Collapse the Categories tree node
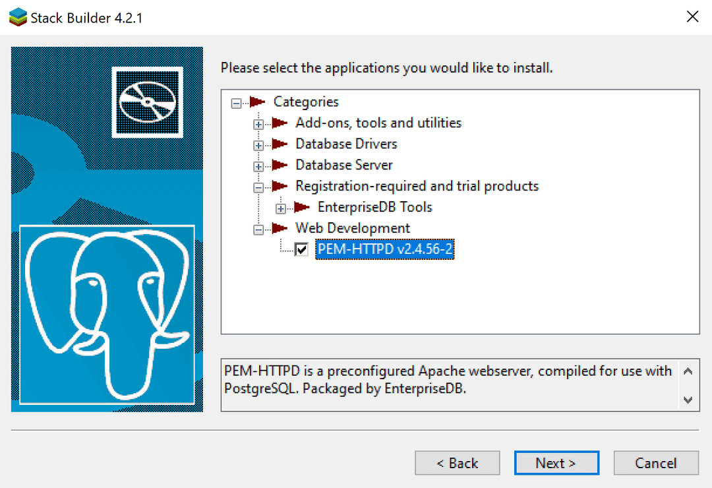This screenshot has width=712, height=488. [x=235, y=102]
